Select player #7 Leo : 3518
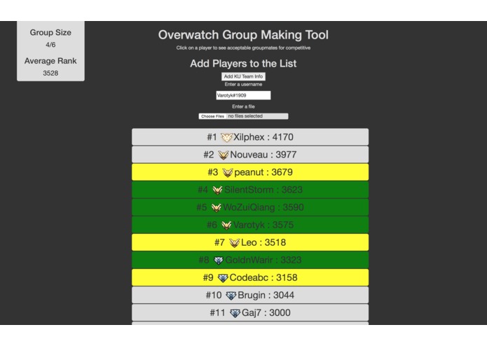Screen dimensions: 487x346 click(250, 242)
